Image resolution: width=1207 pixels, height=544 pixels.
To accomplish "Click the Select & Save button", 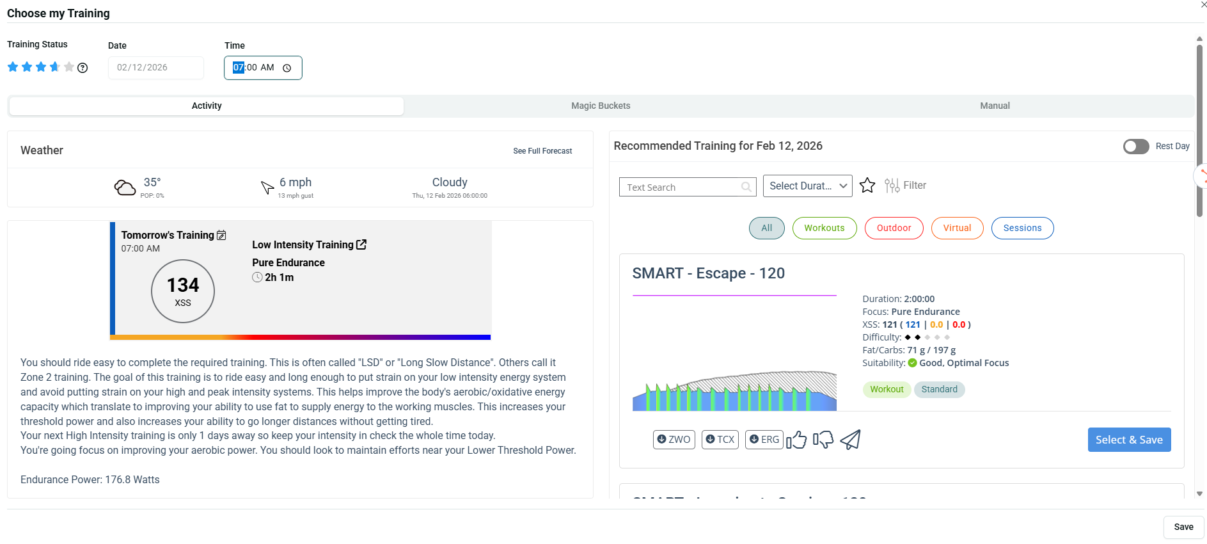I will (1129, 440).
